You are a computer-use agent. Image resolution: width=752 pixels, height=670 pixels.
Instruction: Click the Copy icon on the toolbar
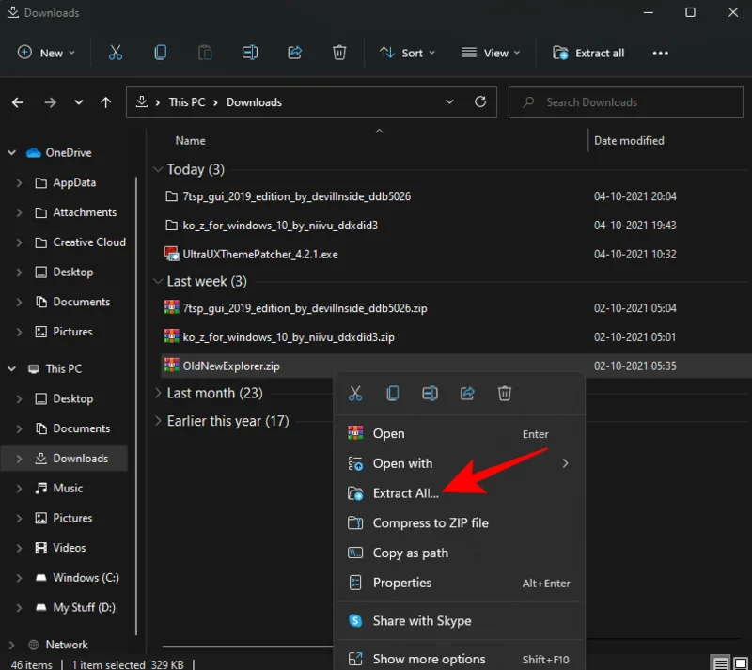(161, 53)
